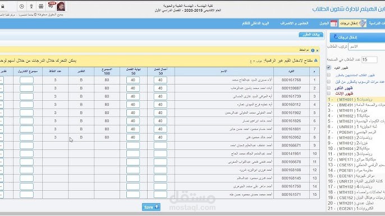This screenshot has height=216, width=385.
Task: Click the calendar icon beside الجدول
Action: click(334, 24)
